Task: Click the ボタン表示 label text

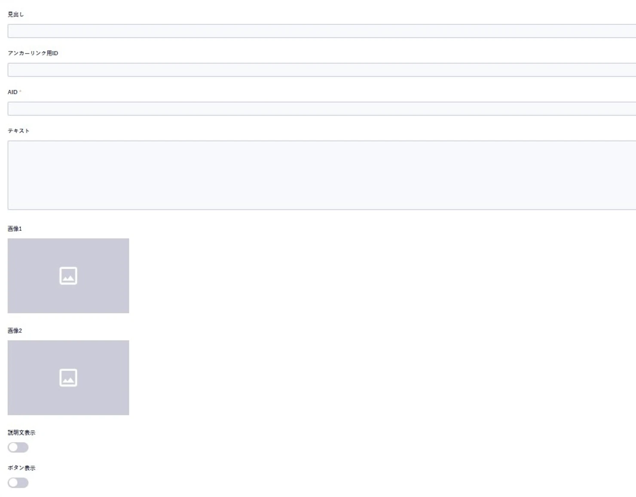Action: (x=21, y=468)
